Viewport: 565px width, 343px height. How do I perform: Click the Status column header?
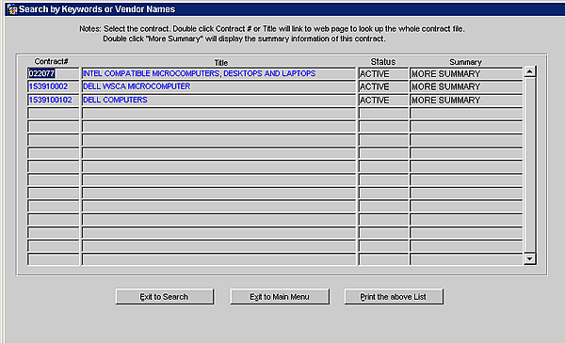[383, 62]
